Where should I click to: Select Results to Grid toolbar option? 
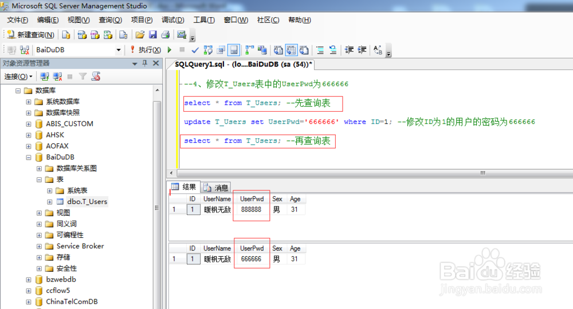[x=291, y=50]
